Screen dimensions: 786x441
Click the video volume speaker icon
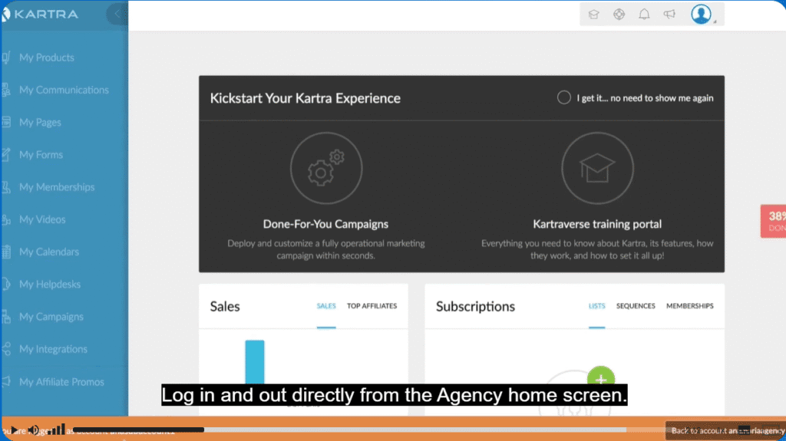pos(34,430)
